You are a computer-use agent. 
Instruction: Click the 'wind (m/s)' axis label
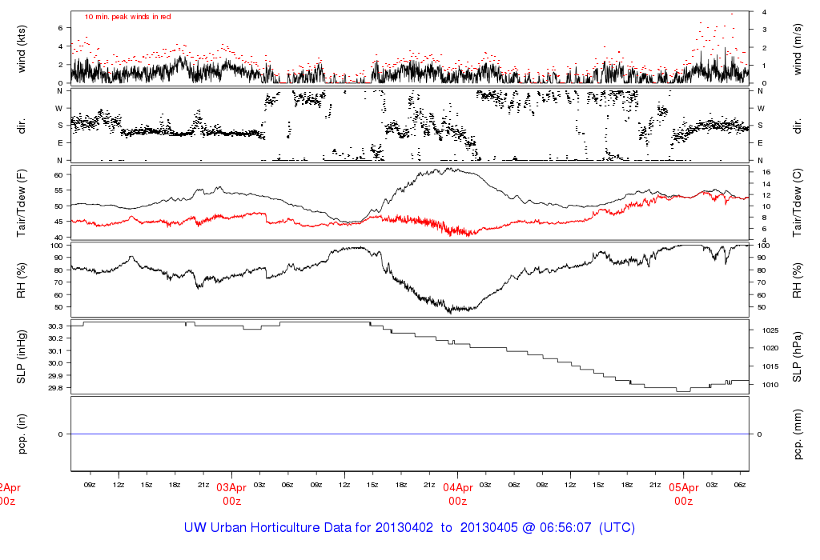(x=797, y=50)
